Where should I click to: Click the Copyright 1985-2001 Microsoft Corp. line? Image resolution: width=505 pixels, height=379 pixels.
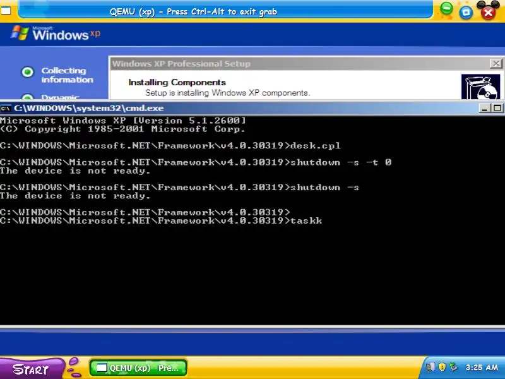coord(122,129)
